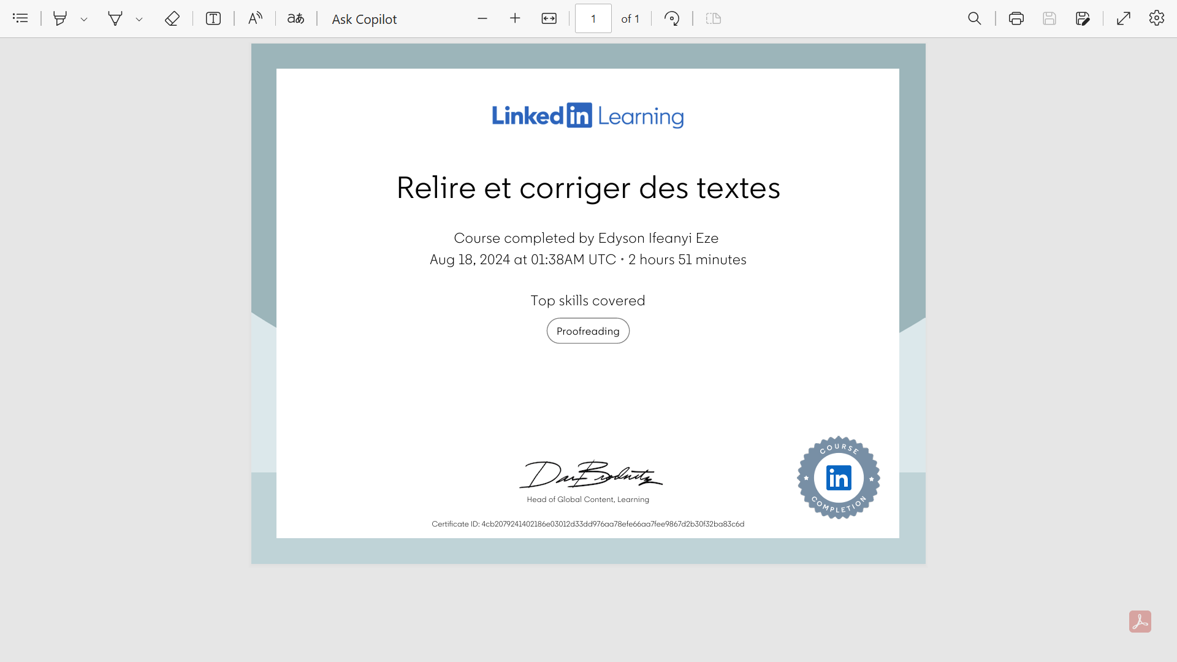
Task: Rotate the document
Action: tap(672, 18)
